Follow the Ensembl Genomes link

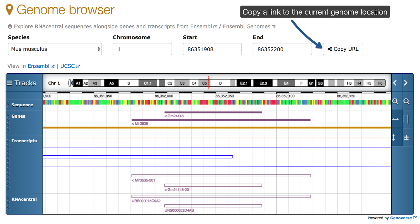point(249,26)
